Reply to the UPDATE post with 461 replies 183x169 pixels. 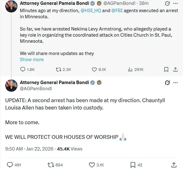click(x=10, y=165)
